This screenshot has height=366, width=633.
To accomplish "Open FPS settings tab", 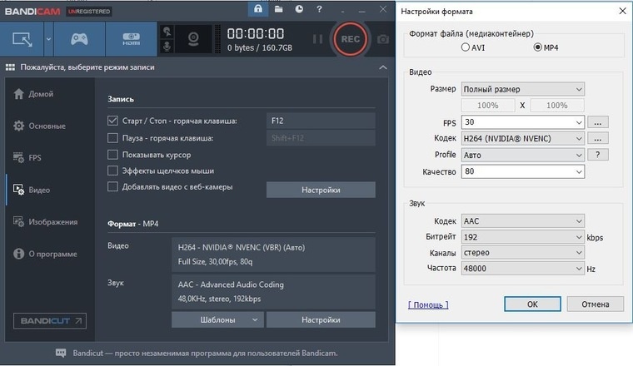I will pos(27,157).
